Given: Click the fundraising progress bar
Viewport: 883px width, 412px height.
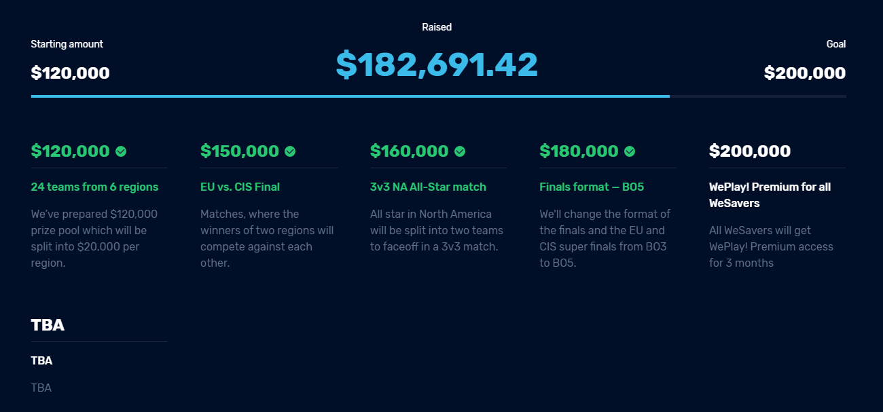Looking at the screenshot, I should click(438, 96).
